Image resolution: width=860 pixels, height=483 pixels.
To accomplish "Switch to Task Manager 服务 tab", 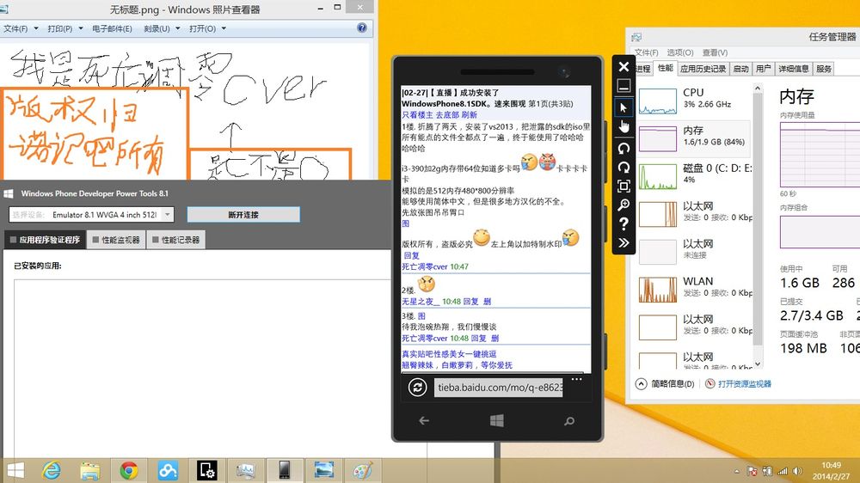I will 823,69.
